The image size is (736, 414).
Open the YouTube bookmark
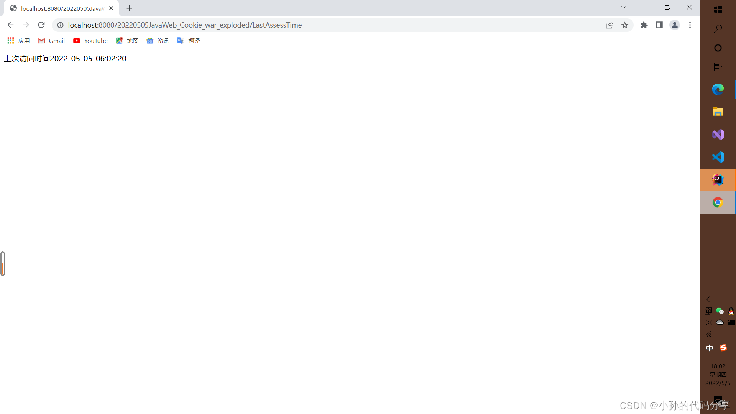[x=90, y=41]
